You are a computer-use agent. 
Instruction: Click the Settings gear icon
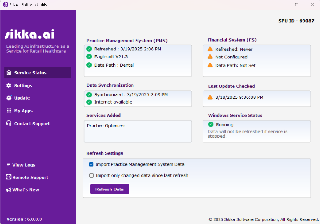click(9, 86)
